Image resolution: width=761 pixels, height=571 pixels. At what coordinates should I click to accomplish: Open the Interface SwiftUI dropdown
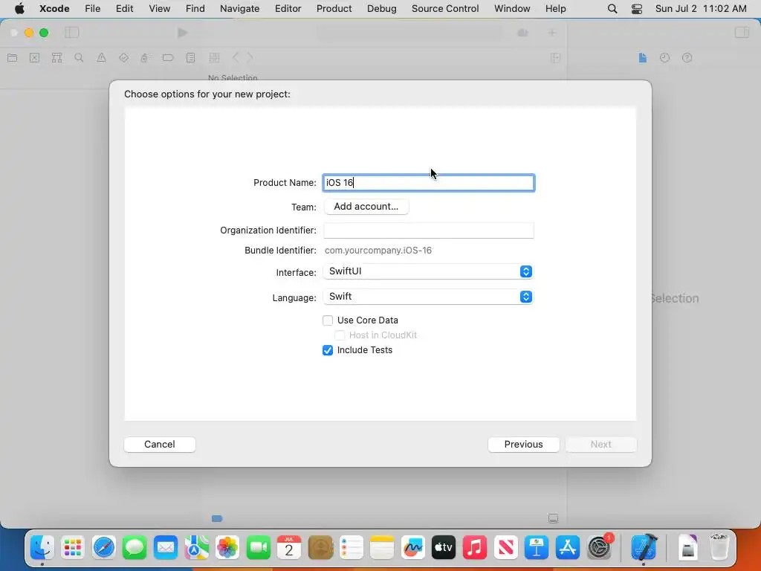[x=428, y=271]
